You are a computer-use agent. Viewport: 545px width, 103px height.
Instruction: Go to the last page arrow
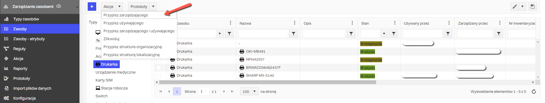click(x=232, y=92)
